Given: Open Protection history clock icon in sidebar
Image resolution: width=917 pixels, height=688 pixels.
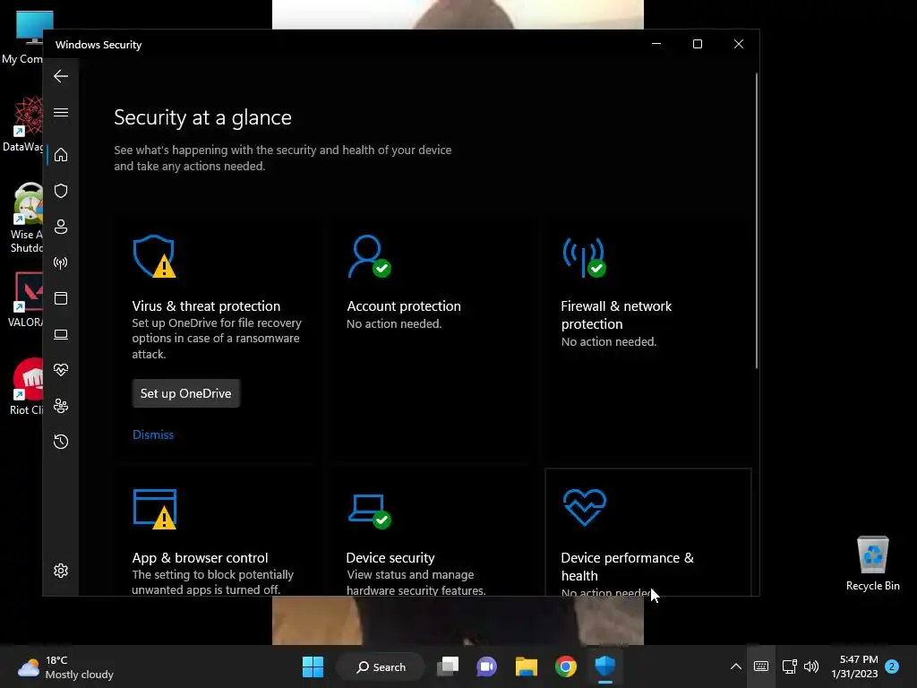Looking at the screenshot, I should point(61,441).
